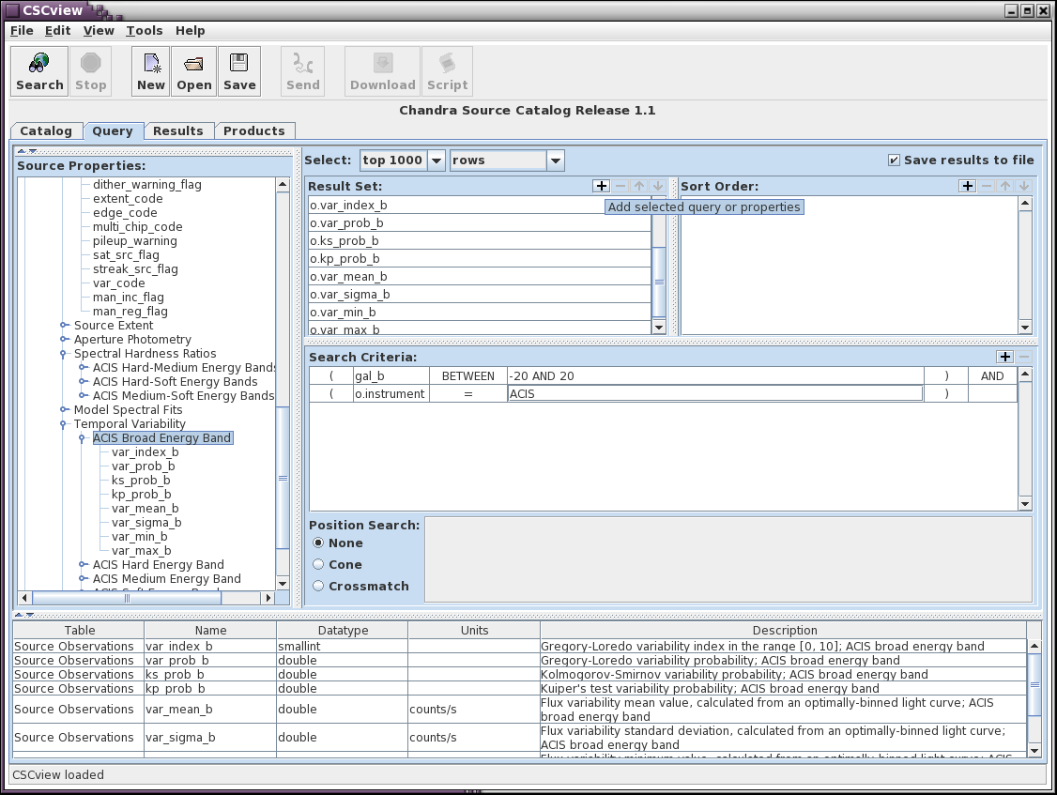Open the Tools menu

[x=145, y=30]
